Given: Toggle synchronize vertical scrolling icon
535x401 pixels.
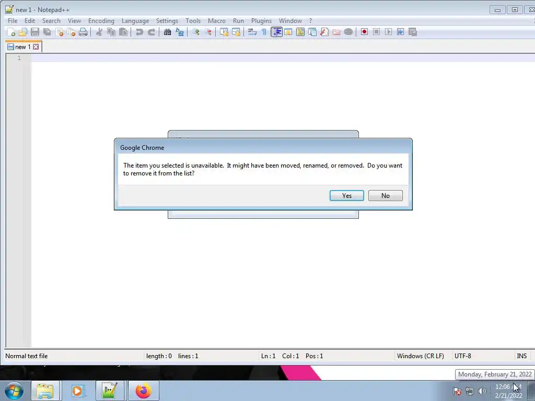Looking at the screenshot, I should click(224, 32).
